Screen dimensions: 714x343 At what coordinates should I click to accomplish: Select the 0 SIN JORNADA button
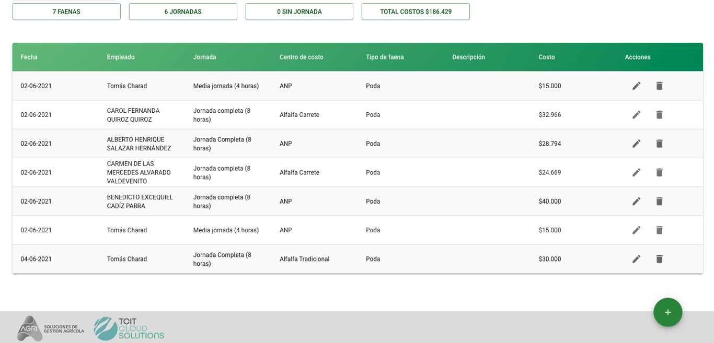(300, 11)
